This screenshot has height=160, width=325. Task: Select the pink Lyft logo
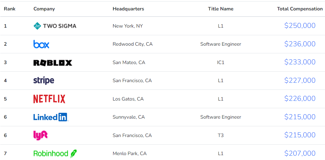pos(40,135)
